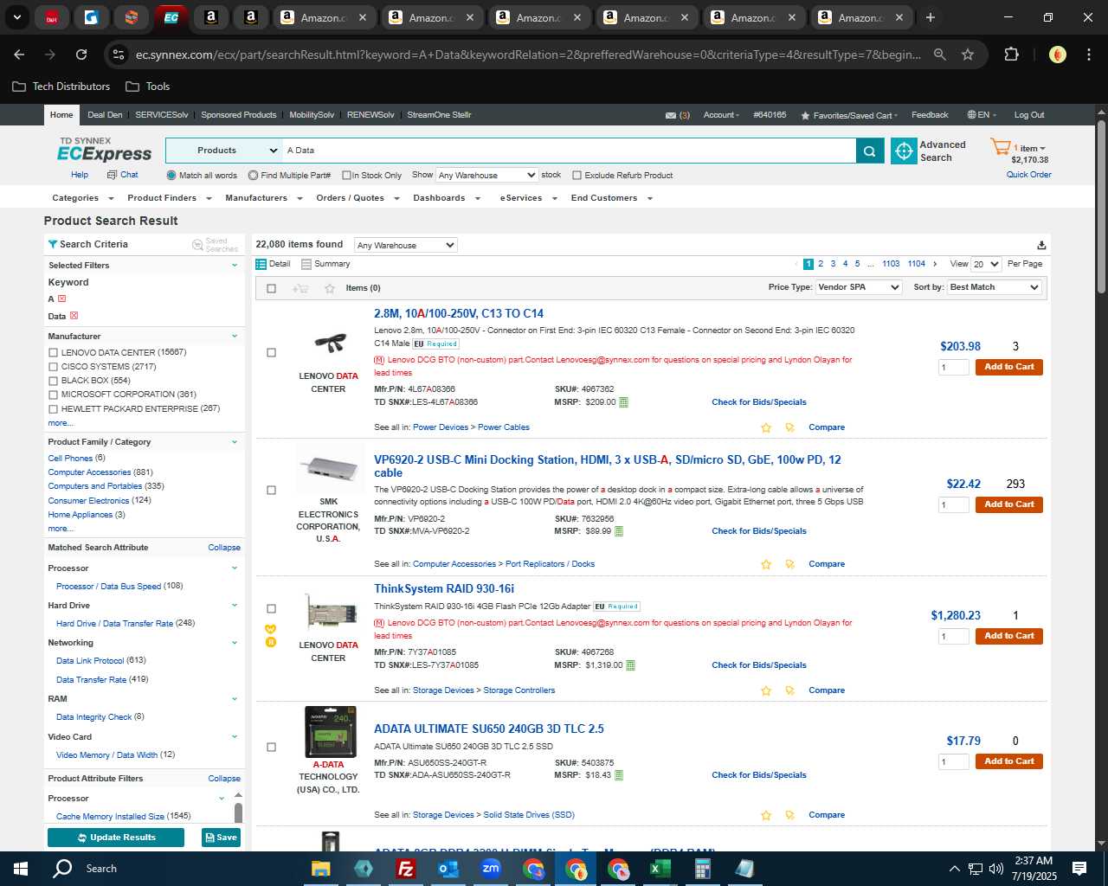Viewport: 1108px width, 886px height.
Task: Switch to Deal Den tab
Action: pyautogui.click(x=105, y=115)
